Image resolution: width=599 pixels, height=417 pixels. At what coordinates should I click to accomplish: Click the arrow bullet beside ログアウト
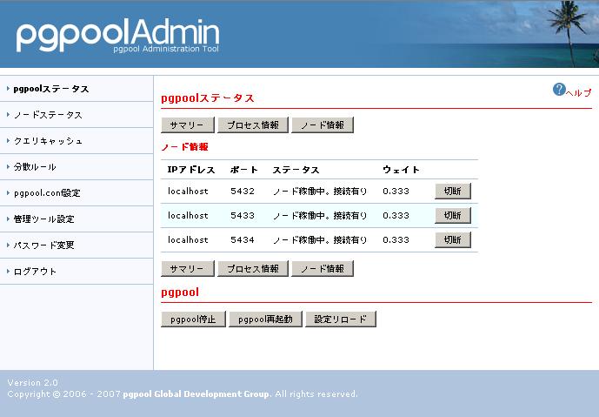8,272
